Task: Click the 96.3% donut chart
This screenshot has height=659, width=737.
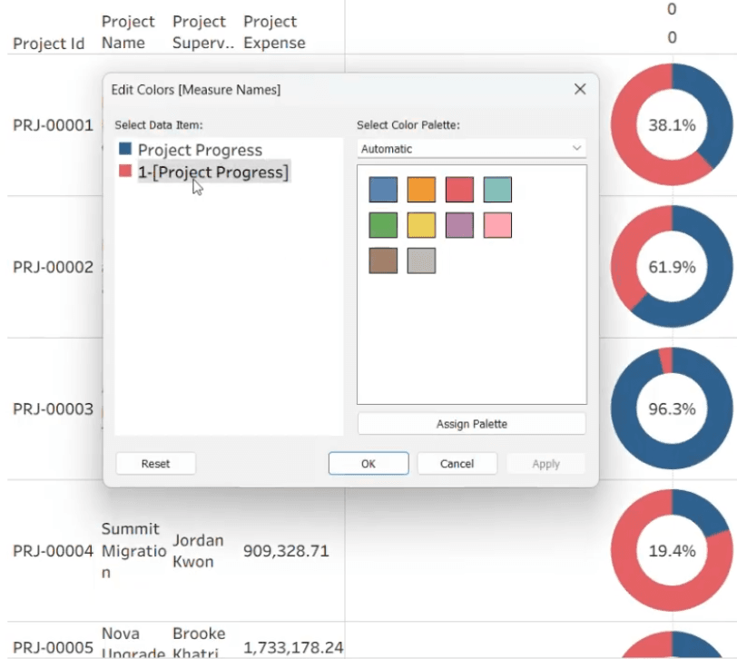Action: click(x=672, y=408)
